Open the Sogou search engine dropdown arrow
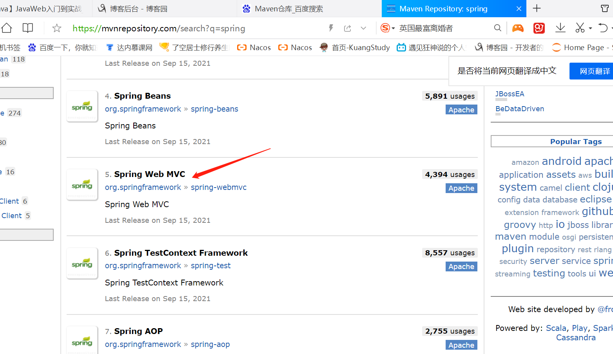Viewport: 613px width, 354px height. coord(393,29)
